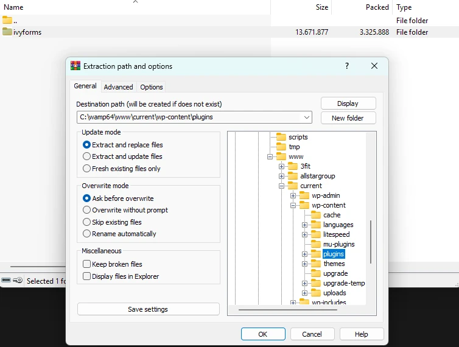Collapse the current tree node
Viewport: 459px width, 347px height.
pyautogui.click(x=281, y=186)
